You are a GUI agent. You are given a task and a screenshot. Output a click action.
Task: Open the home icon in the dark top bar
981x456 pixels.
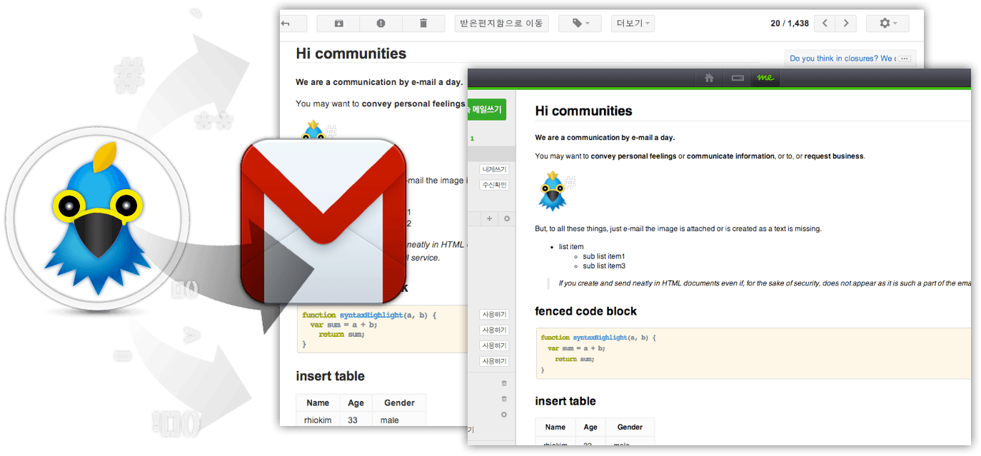[x=709, y=78]
